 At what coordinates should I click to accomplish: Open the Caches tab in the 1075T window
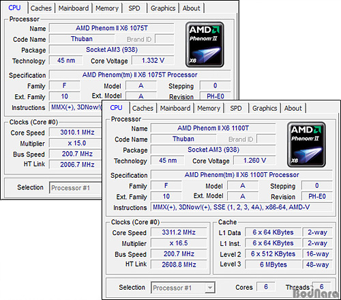point(41,8)
